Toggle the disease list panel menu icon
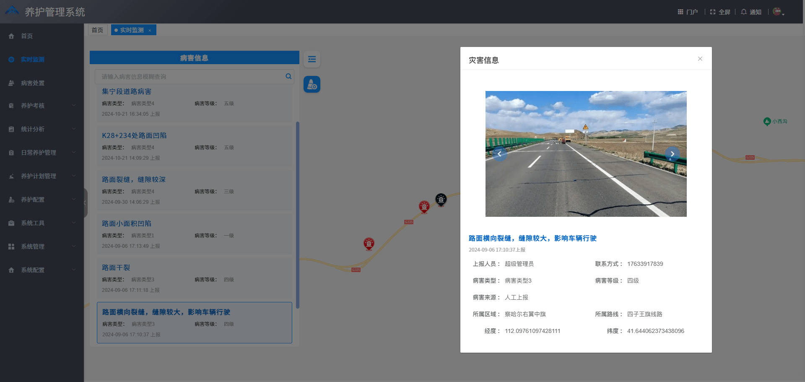This screenshot has height=382, width=805. click(312, 59)
